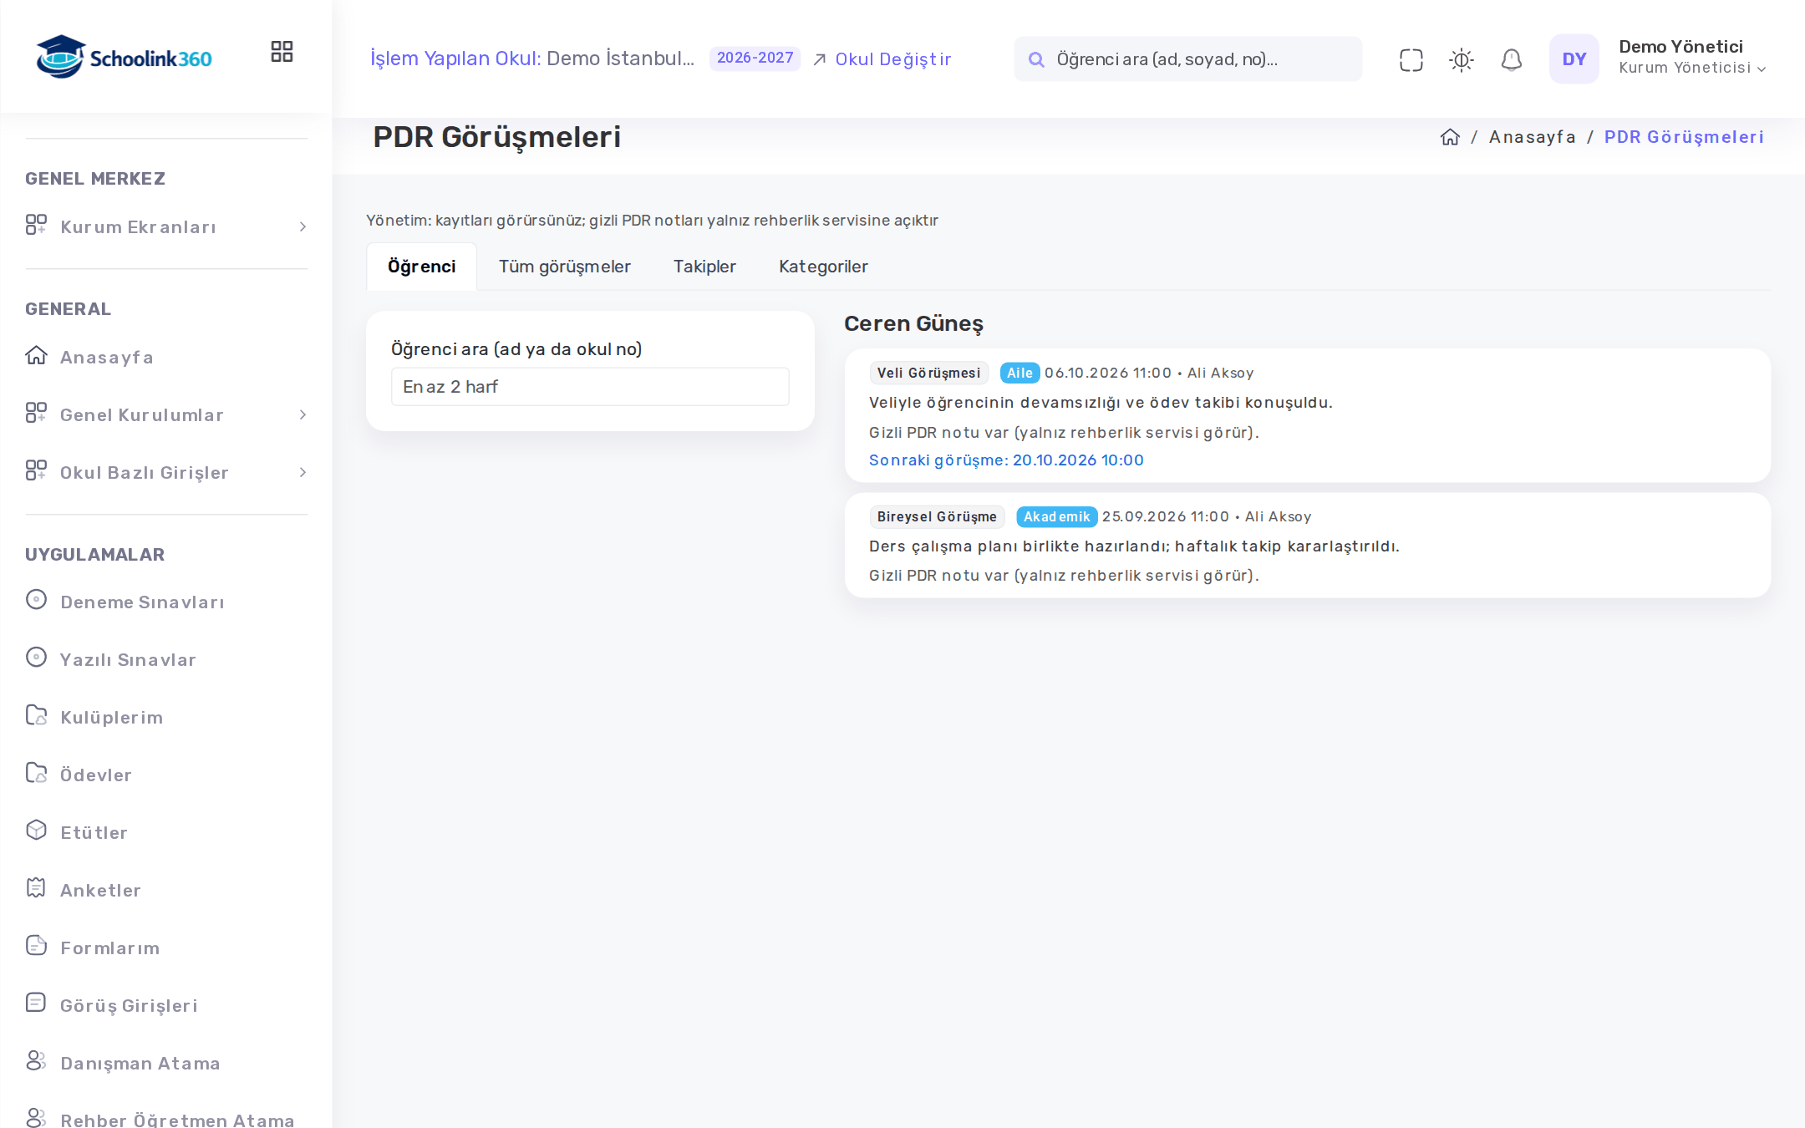Open notifications bell
This screenshot has width=1805, height=1128.
tap(1511, 59)
